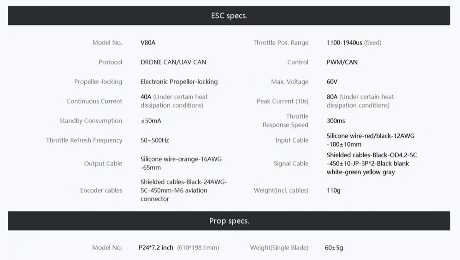Click the PWM/CAN control value
The width and height of the screenshot is (460, 260).
pos(342,62)
